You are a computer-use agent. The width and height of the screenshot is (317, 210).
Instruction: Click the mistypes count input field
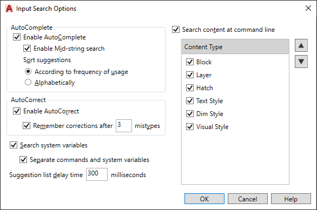[x=124, y=126]
